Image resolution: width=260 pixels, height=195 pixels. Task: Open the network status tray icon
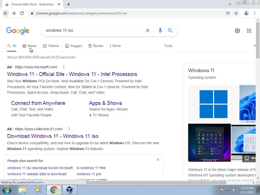coord(228,190)
